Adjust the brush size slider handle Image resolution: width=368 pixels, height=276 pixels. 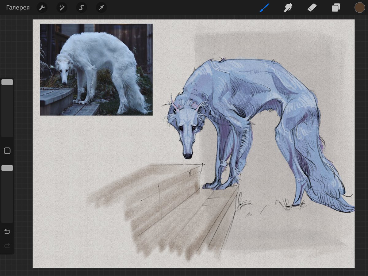[7, 82]
